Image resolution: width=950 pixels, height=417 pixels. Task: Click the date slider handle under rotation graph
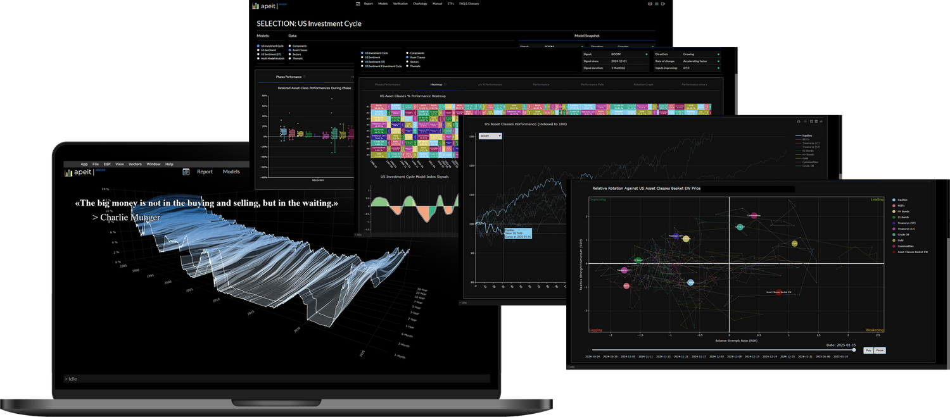point(854,350)
